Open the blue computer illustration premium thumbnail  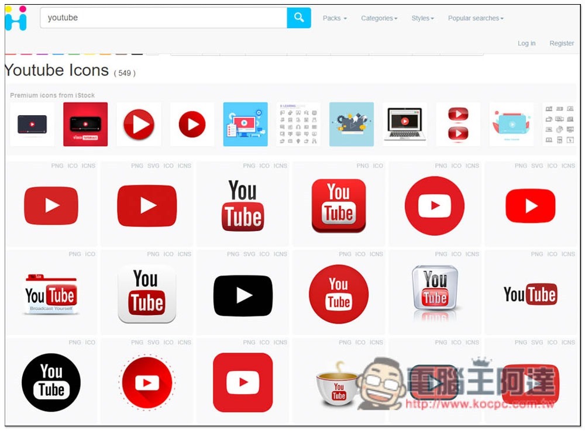tap(245, 125)
